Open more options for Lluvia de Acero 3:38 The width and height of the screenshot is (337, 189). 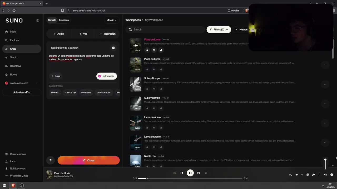click(x=325, y=123)
